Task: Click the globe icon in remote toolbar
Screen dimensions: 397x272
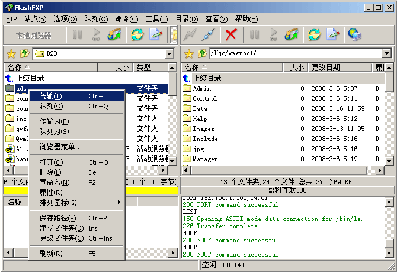Action: coord(354,35)
